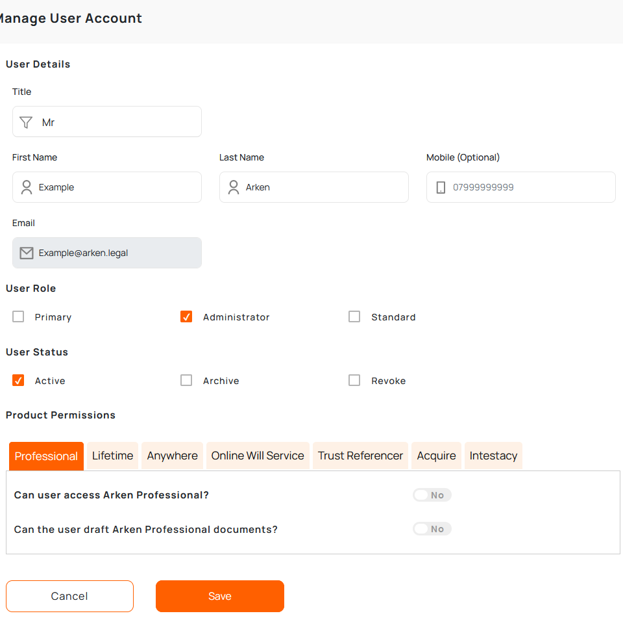Click the envelope icon in Email field
The height and width of the screenshot is (618, 623).
point(27,253)
